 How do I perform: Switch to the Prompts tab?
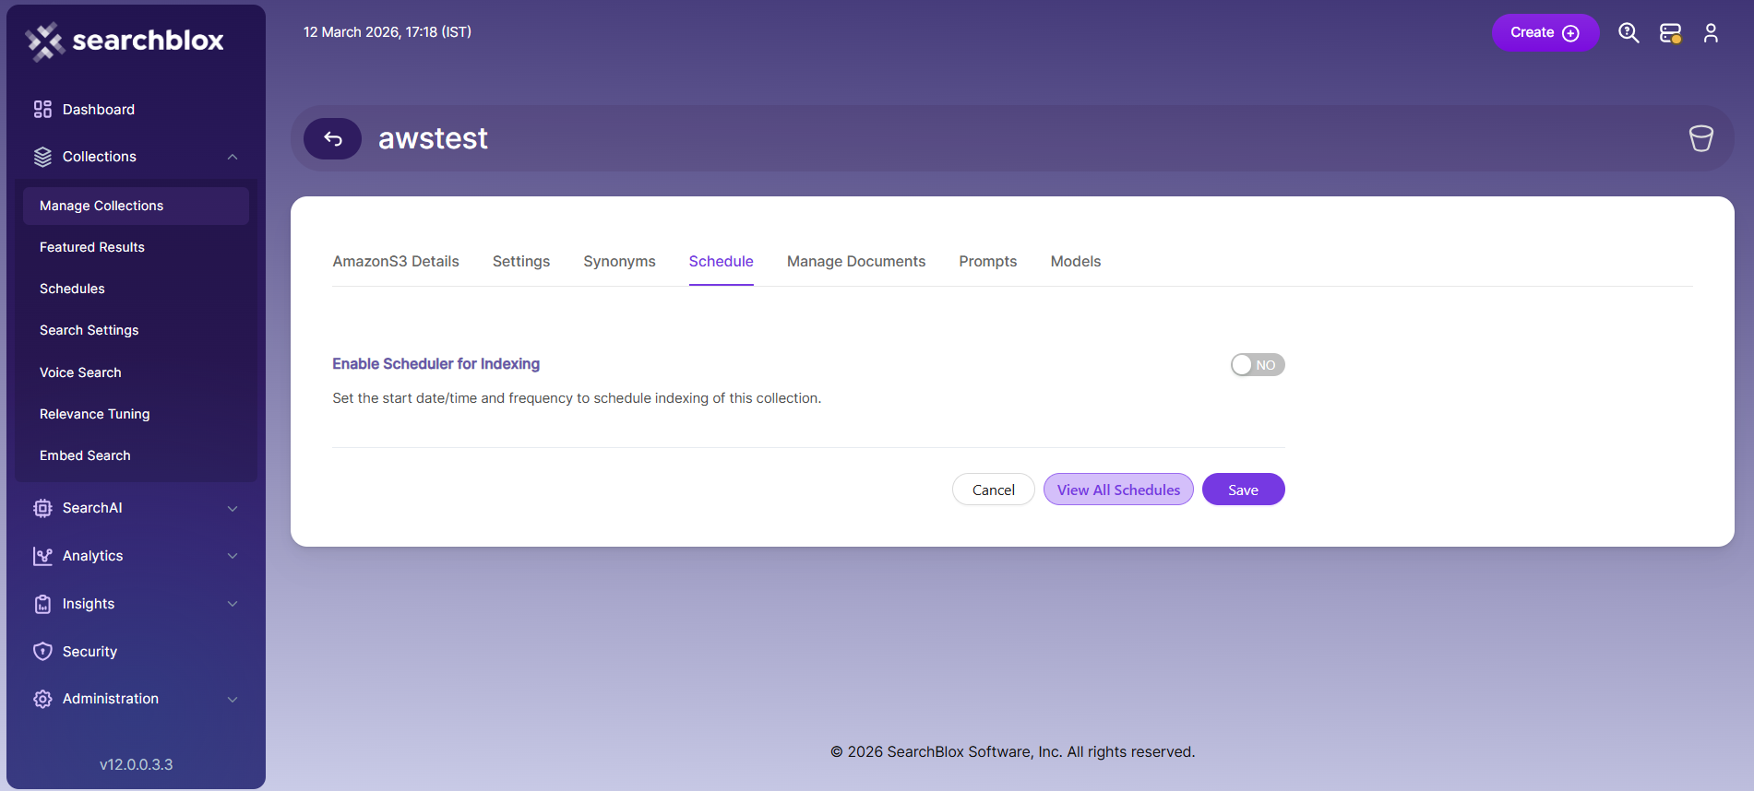tap(987, 262)
